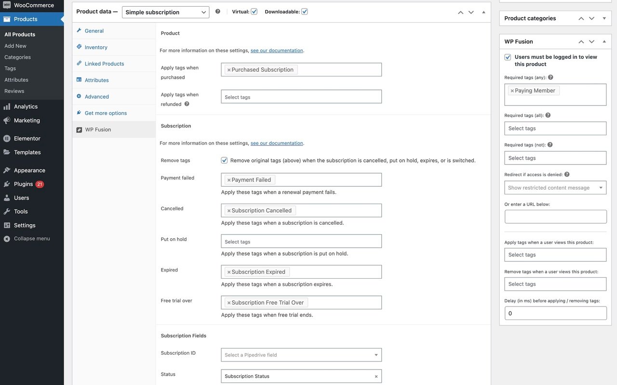Disable Users must be logged in to view

point(508,56)
